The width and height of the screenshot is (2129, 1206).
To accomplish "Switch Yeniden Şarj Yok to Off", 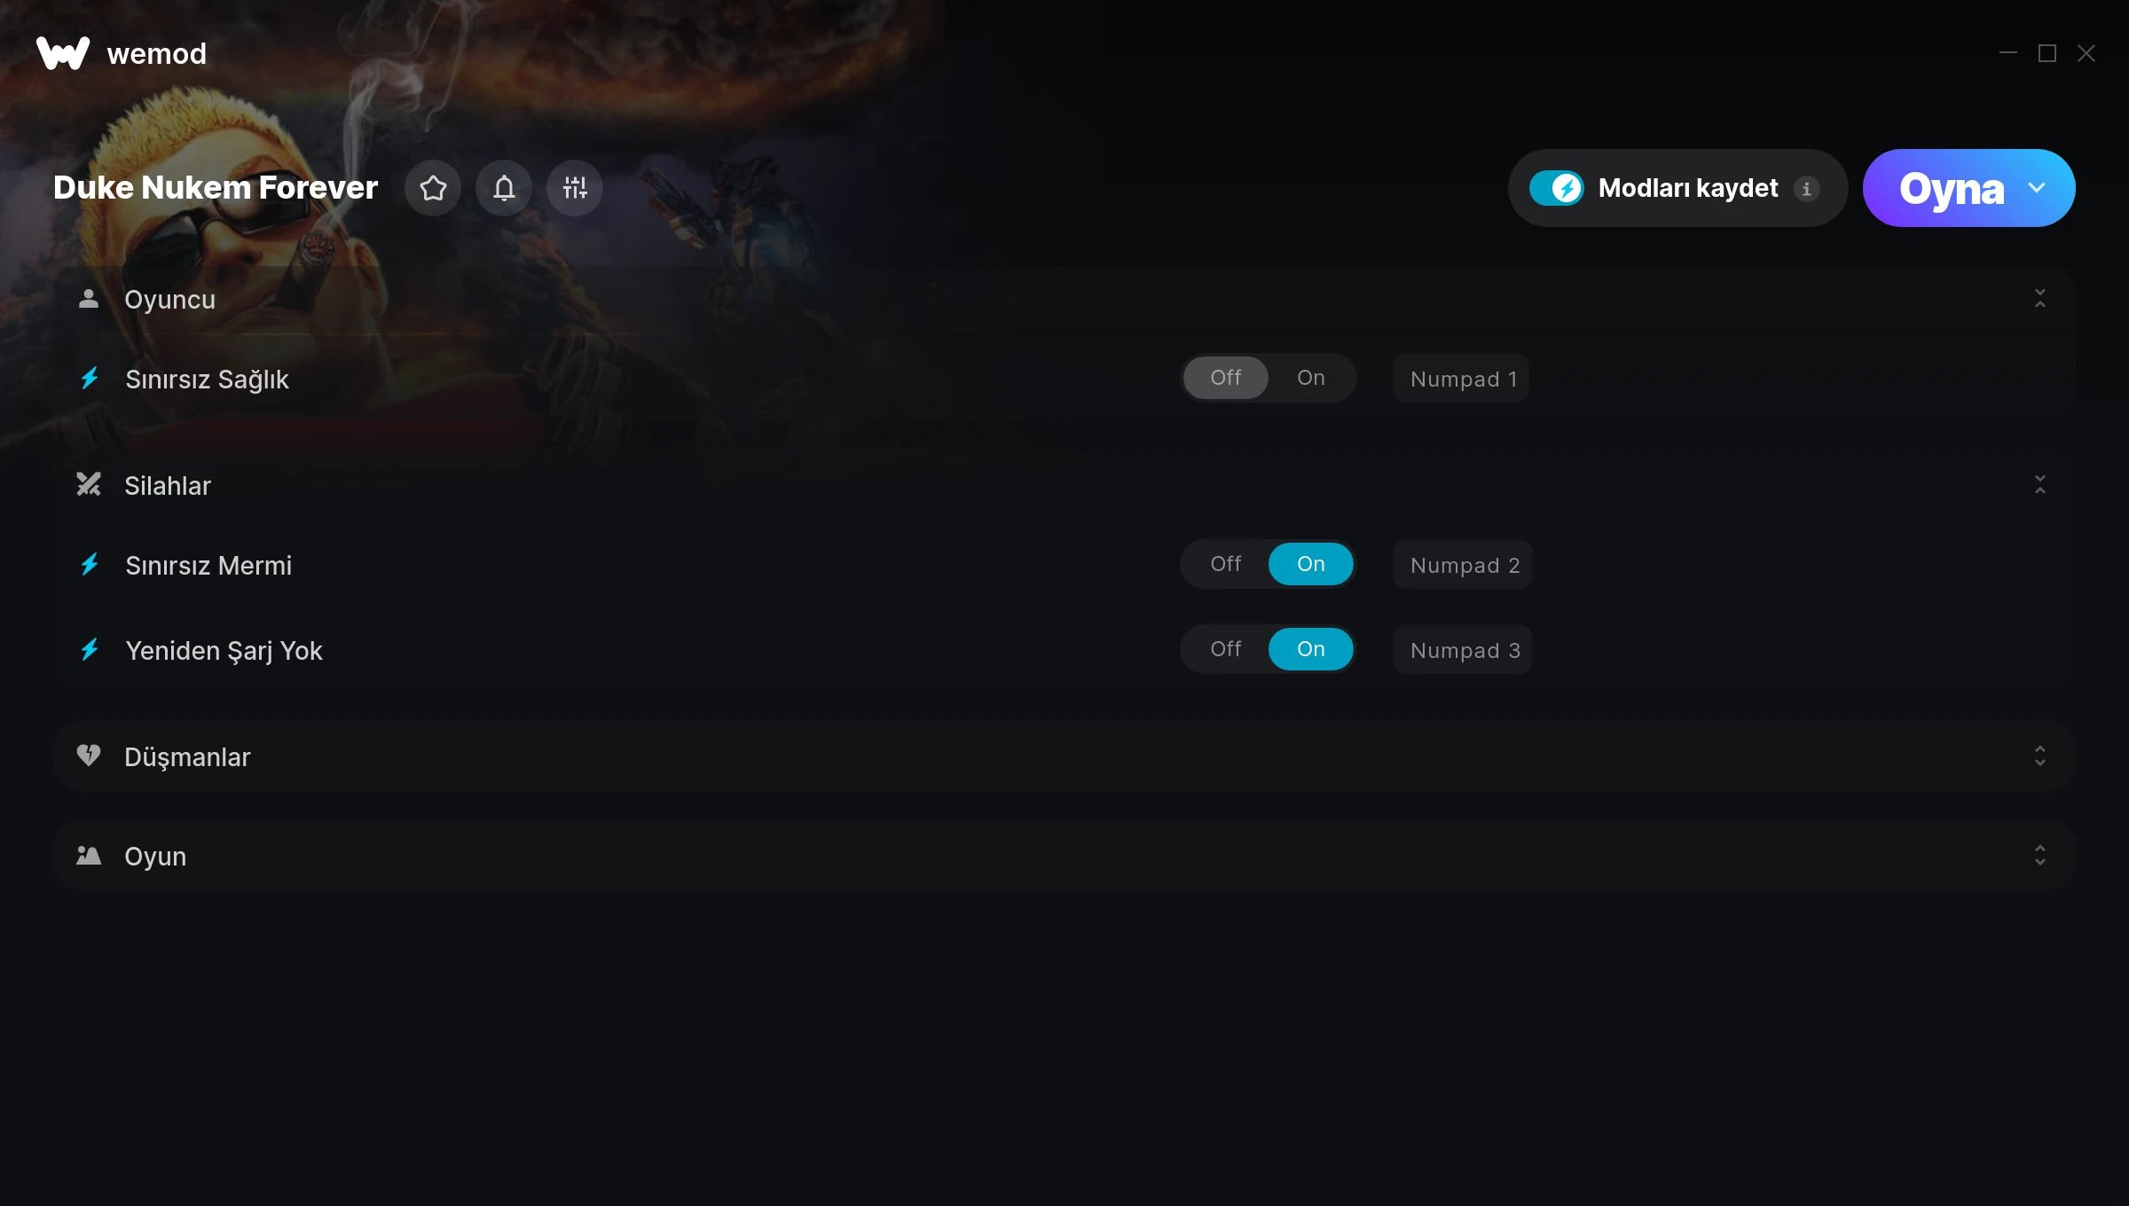I will click(x=1226, y=649).
